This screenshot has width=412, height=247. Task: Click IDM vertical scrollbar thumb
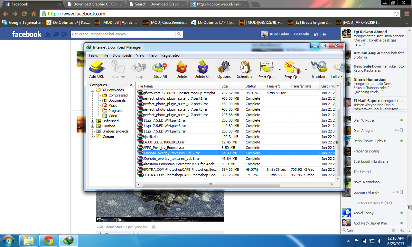click(338, 142)
